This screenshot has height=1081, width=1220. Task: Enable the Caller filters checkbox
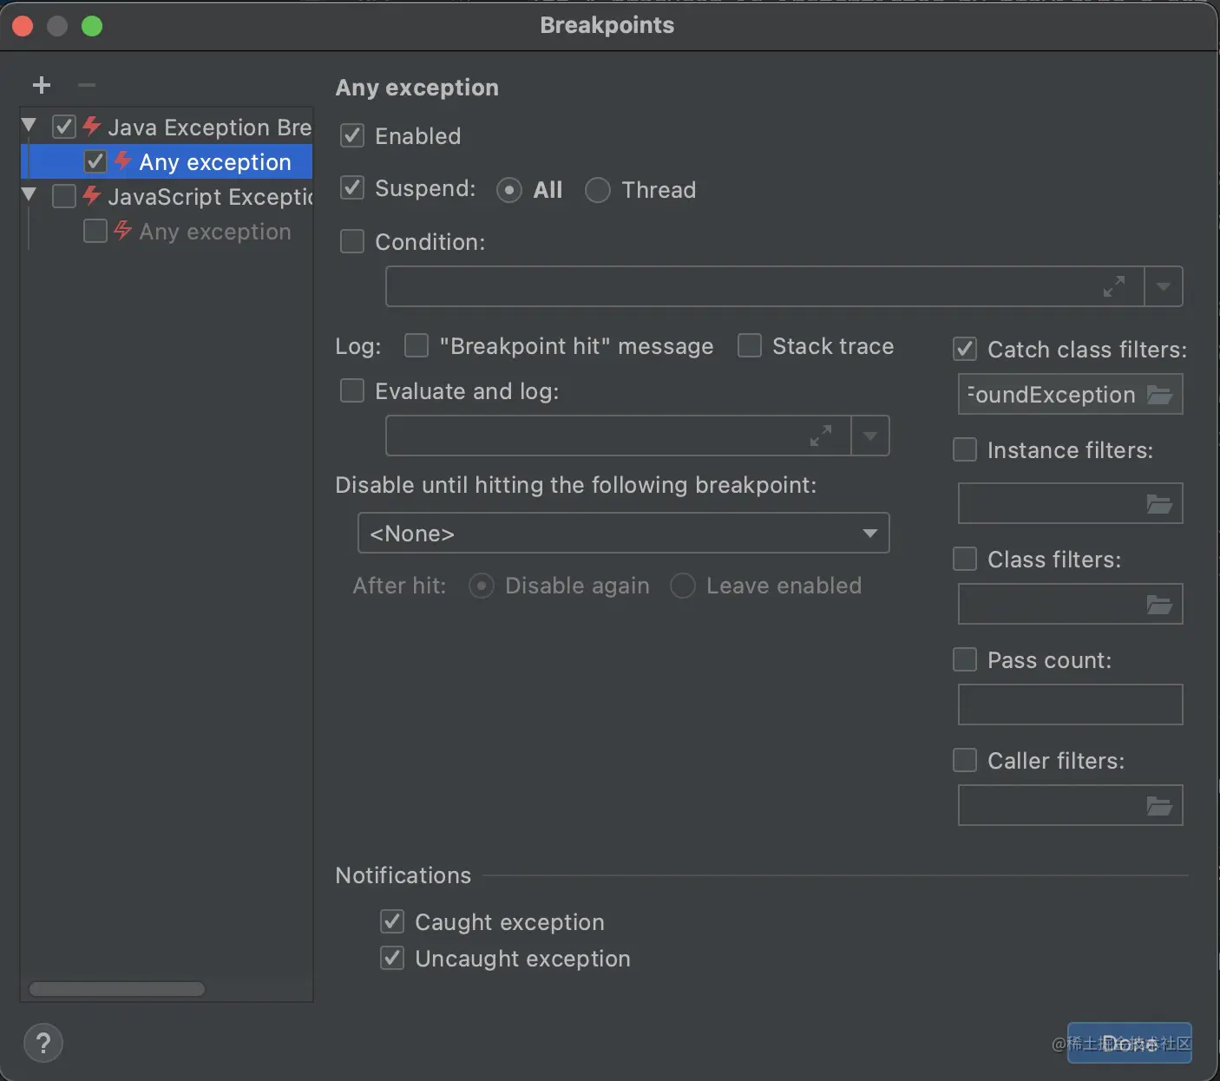[x=965, y=760]
